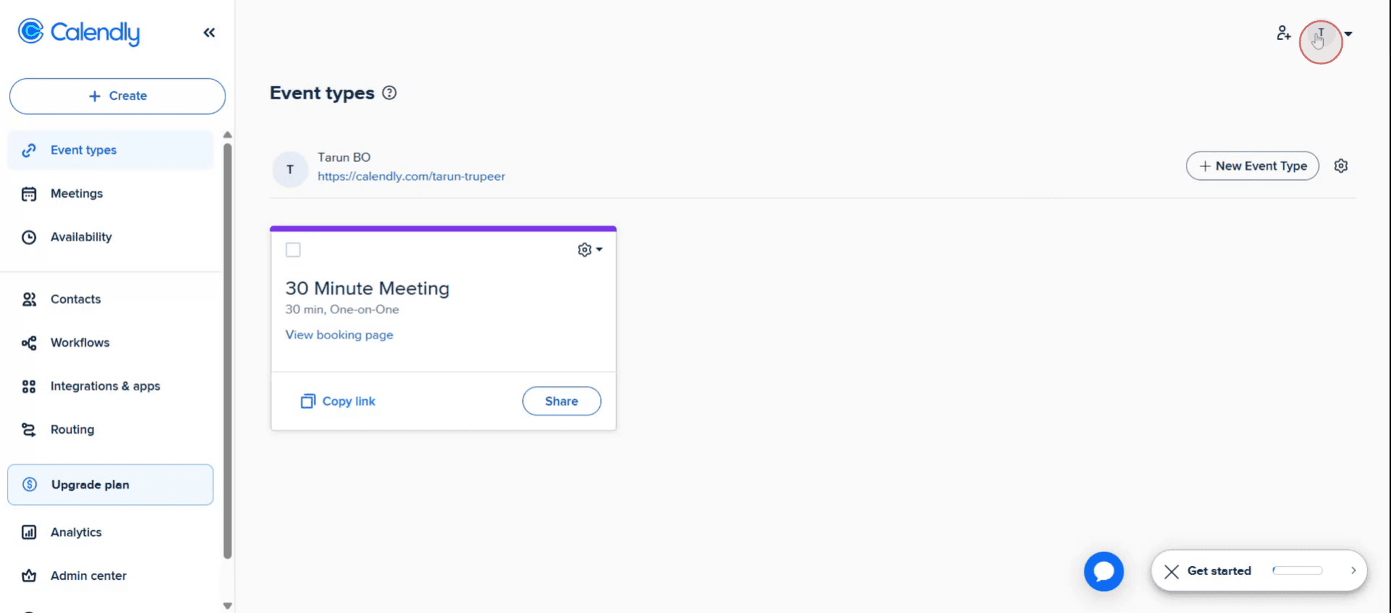Open the View booking page link
Viewport: 1391px width, 613px height.
point(339,334)
